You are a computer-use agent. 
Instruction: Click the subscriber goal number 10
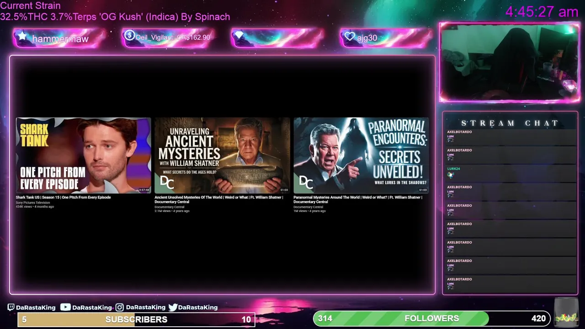pos(246,319)
